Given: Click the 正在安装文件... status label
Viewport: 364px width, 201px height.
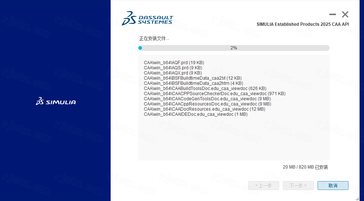Looking at the screenshot, I should [x=154, y=38].
